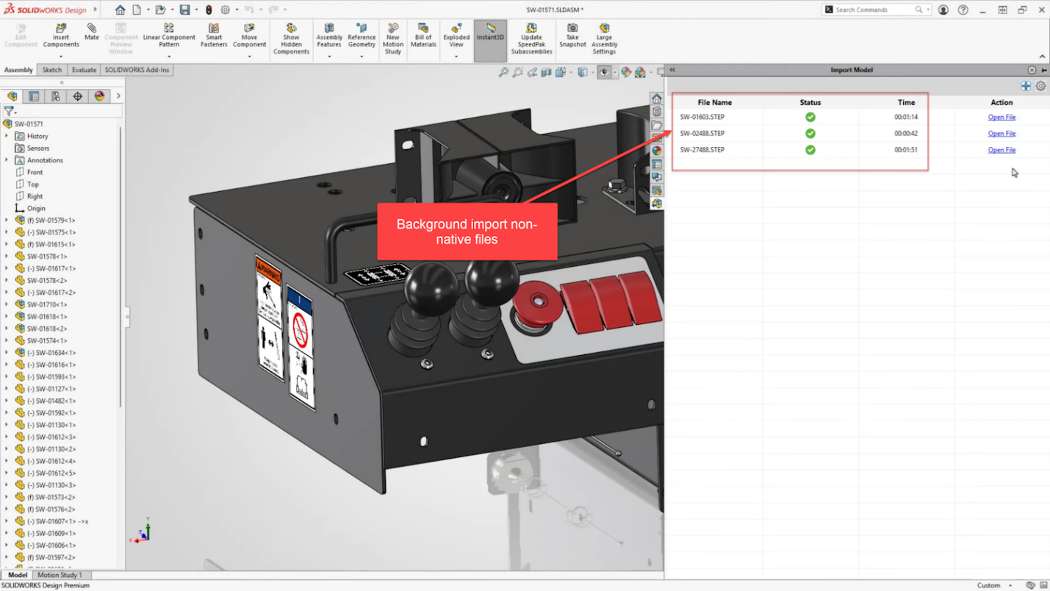
Task: Open New Motion Study tool
Action: (393, 29)
